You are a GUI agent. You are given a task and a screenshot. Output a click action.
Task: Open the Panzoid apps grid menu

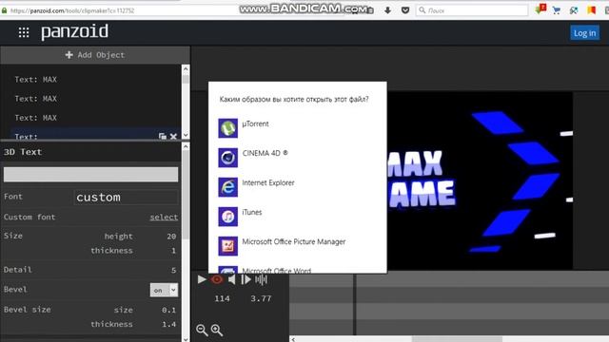(x=24, y=32)
